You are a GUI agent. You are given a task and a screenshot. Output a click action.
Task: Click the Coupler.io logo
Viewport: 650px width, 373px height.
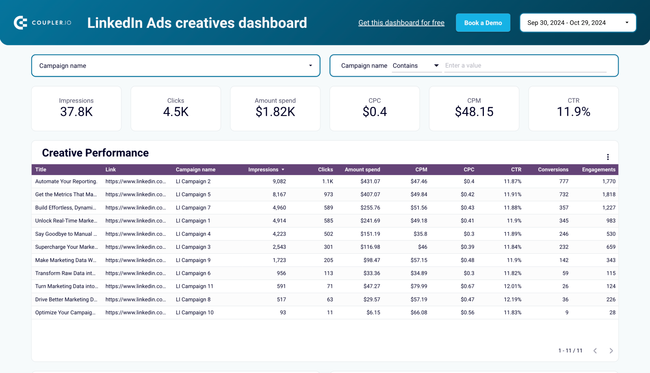tap(42, 23)
